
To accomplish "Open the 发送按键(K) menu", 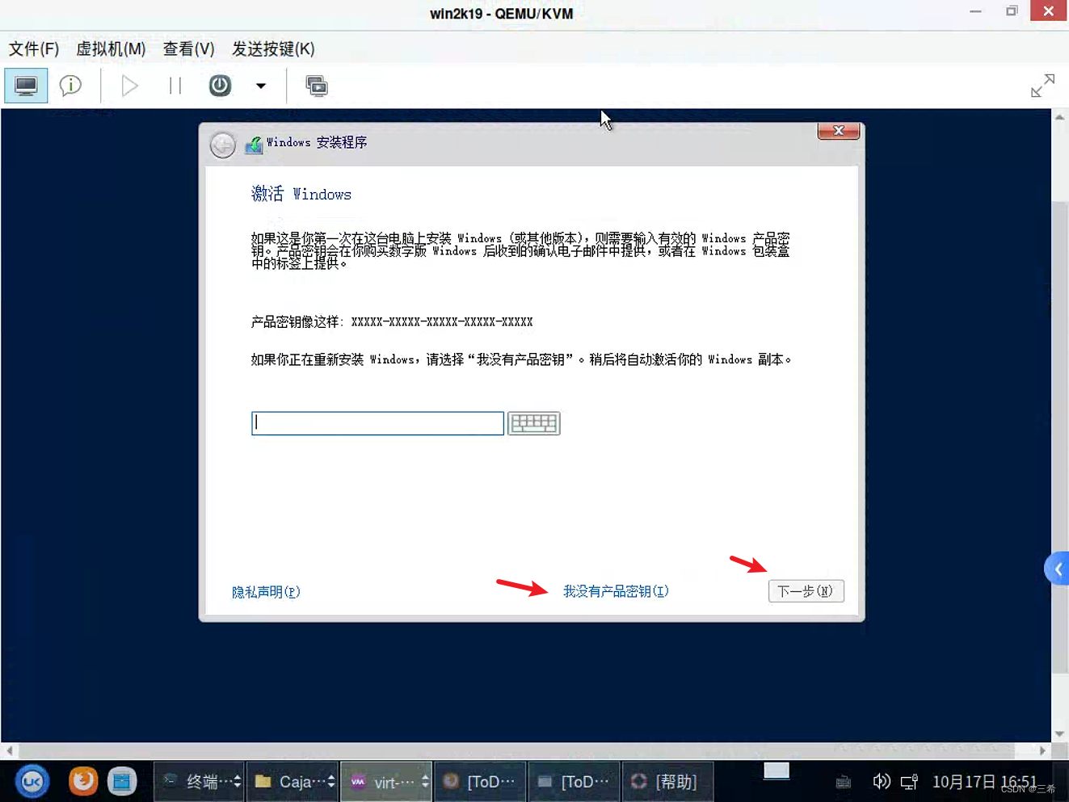I will click(x=273, y=48).
